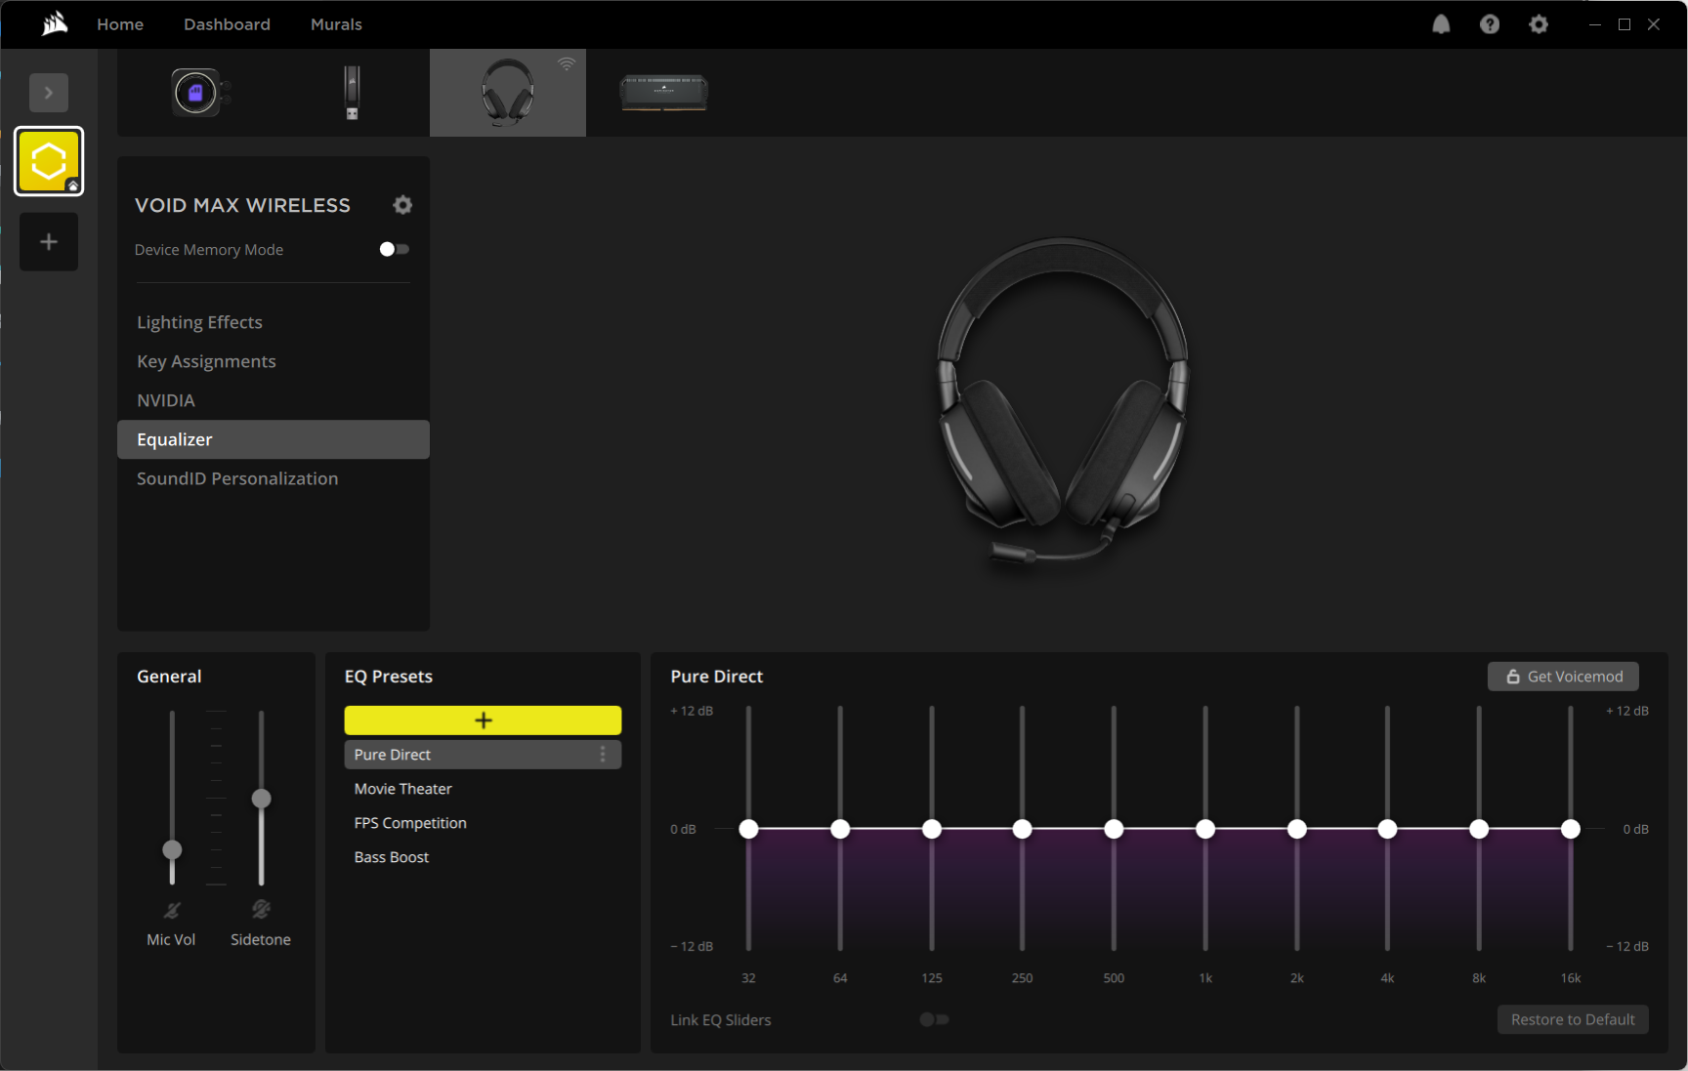Viewport: 1688px width, 1071px height.
Task: Select the Movie Theater preset
Action: [x=483, y=789]
